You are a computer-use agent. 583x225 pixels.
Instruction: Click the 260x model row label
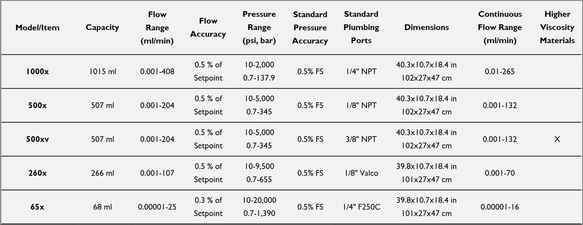tap(37, 173)
